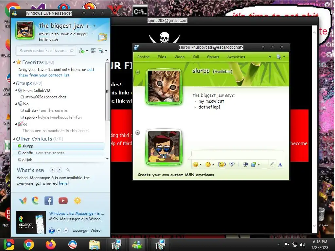Click the Escargot swirl icon at bottom
This screenshot has width=335, height=251.
pyautogui.click(x=35, y=201)
